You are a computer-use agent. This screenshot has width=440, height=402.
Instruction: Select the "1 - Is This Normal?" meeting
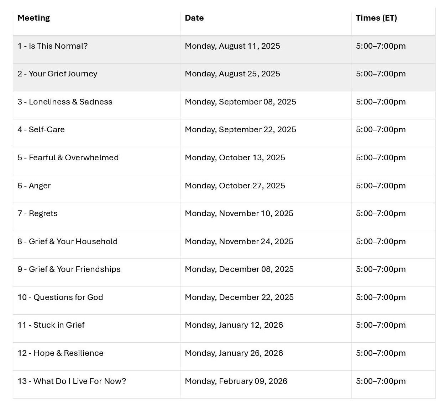pos(53,46)
